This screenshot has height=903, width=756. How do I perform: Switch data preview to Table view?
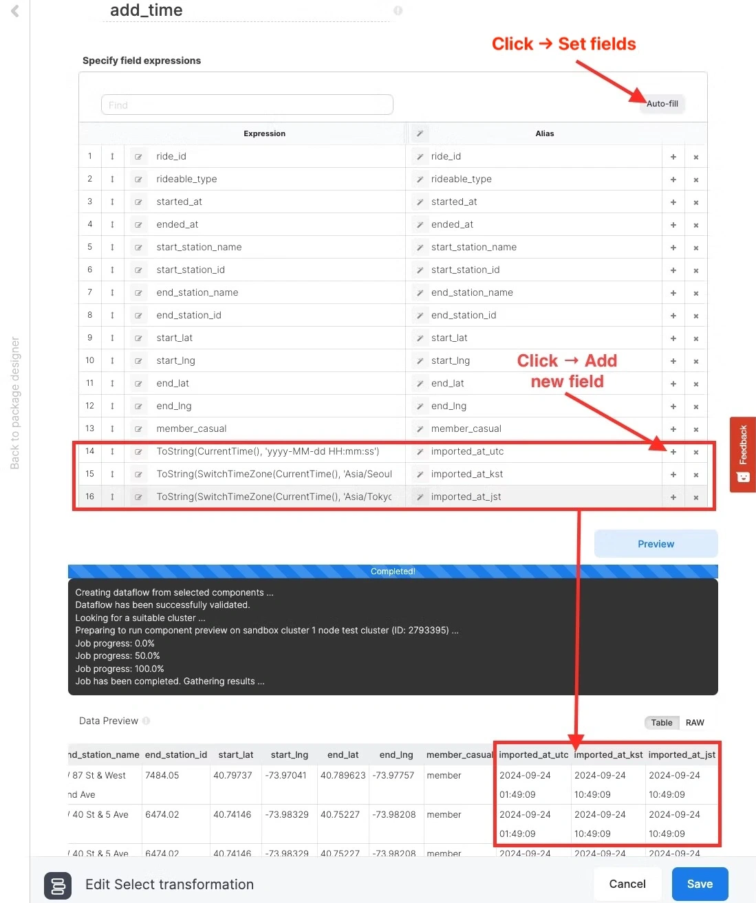tap(662, 722)
